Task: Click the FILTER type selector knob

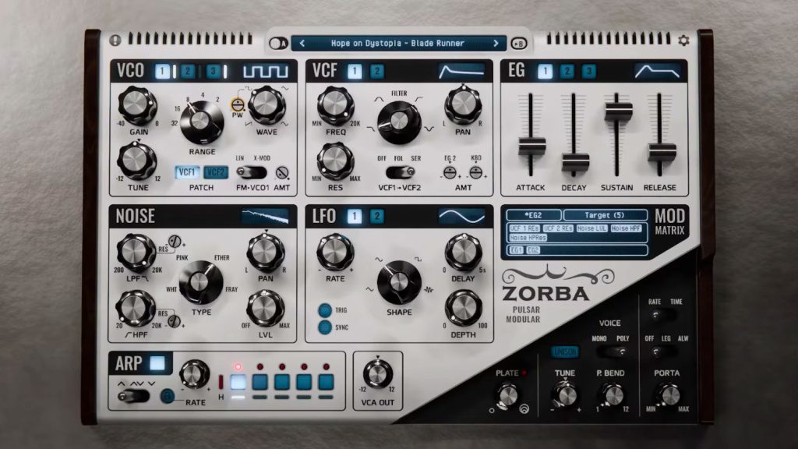Action: (x=399, y=122)
